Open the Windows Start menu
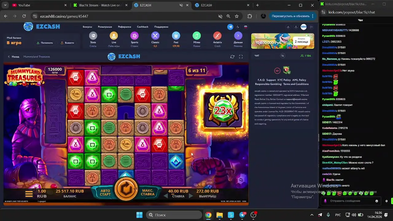This screenshot has width=393, height=221. point(139,215)
